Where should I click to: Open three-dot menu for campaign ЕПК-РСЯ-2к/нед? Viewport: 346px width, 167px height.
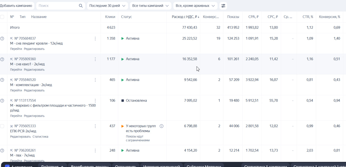[95, 126]
